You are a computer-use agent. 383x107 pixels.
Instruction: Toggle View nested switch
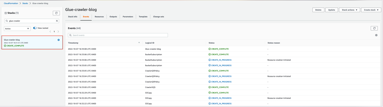click(x=35, y=28)
